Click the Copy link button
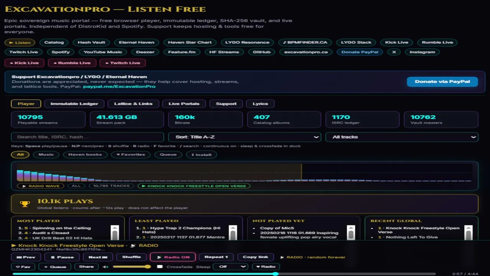 tap(255, 257)
